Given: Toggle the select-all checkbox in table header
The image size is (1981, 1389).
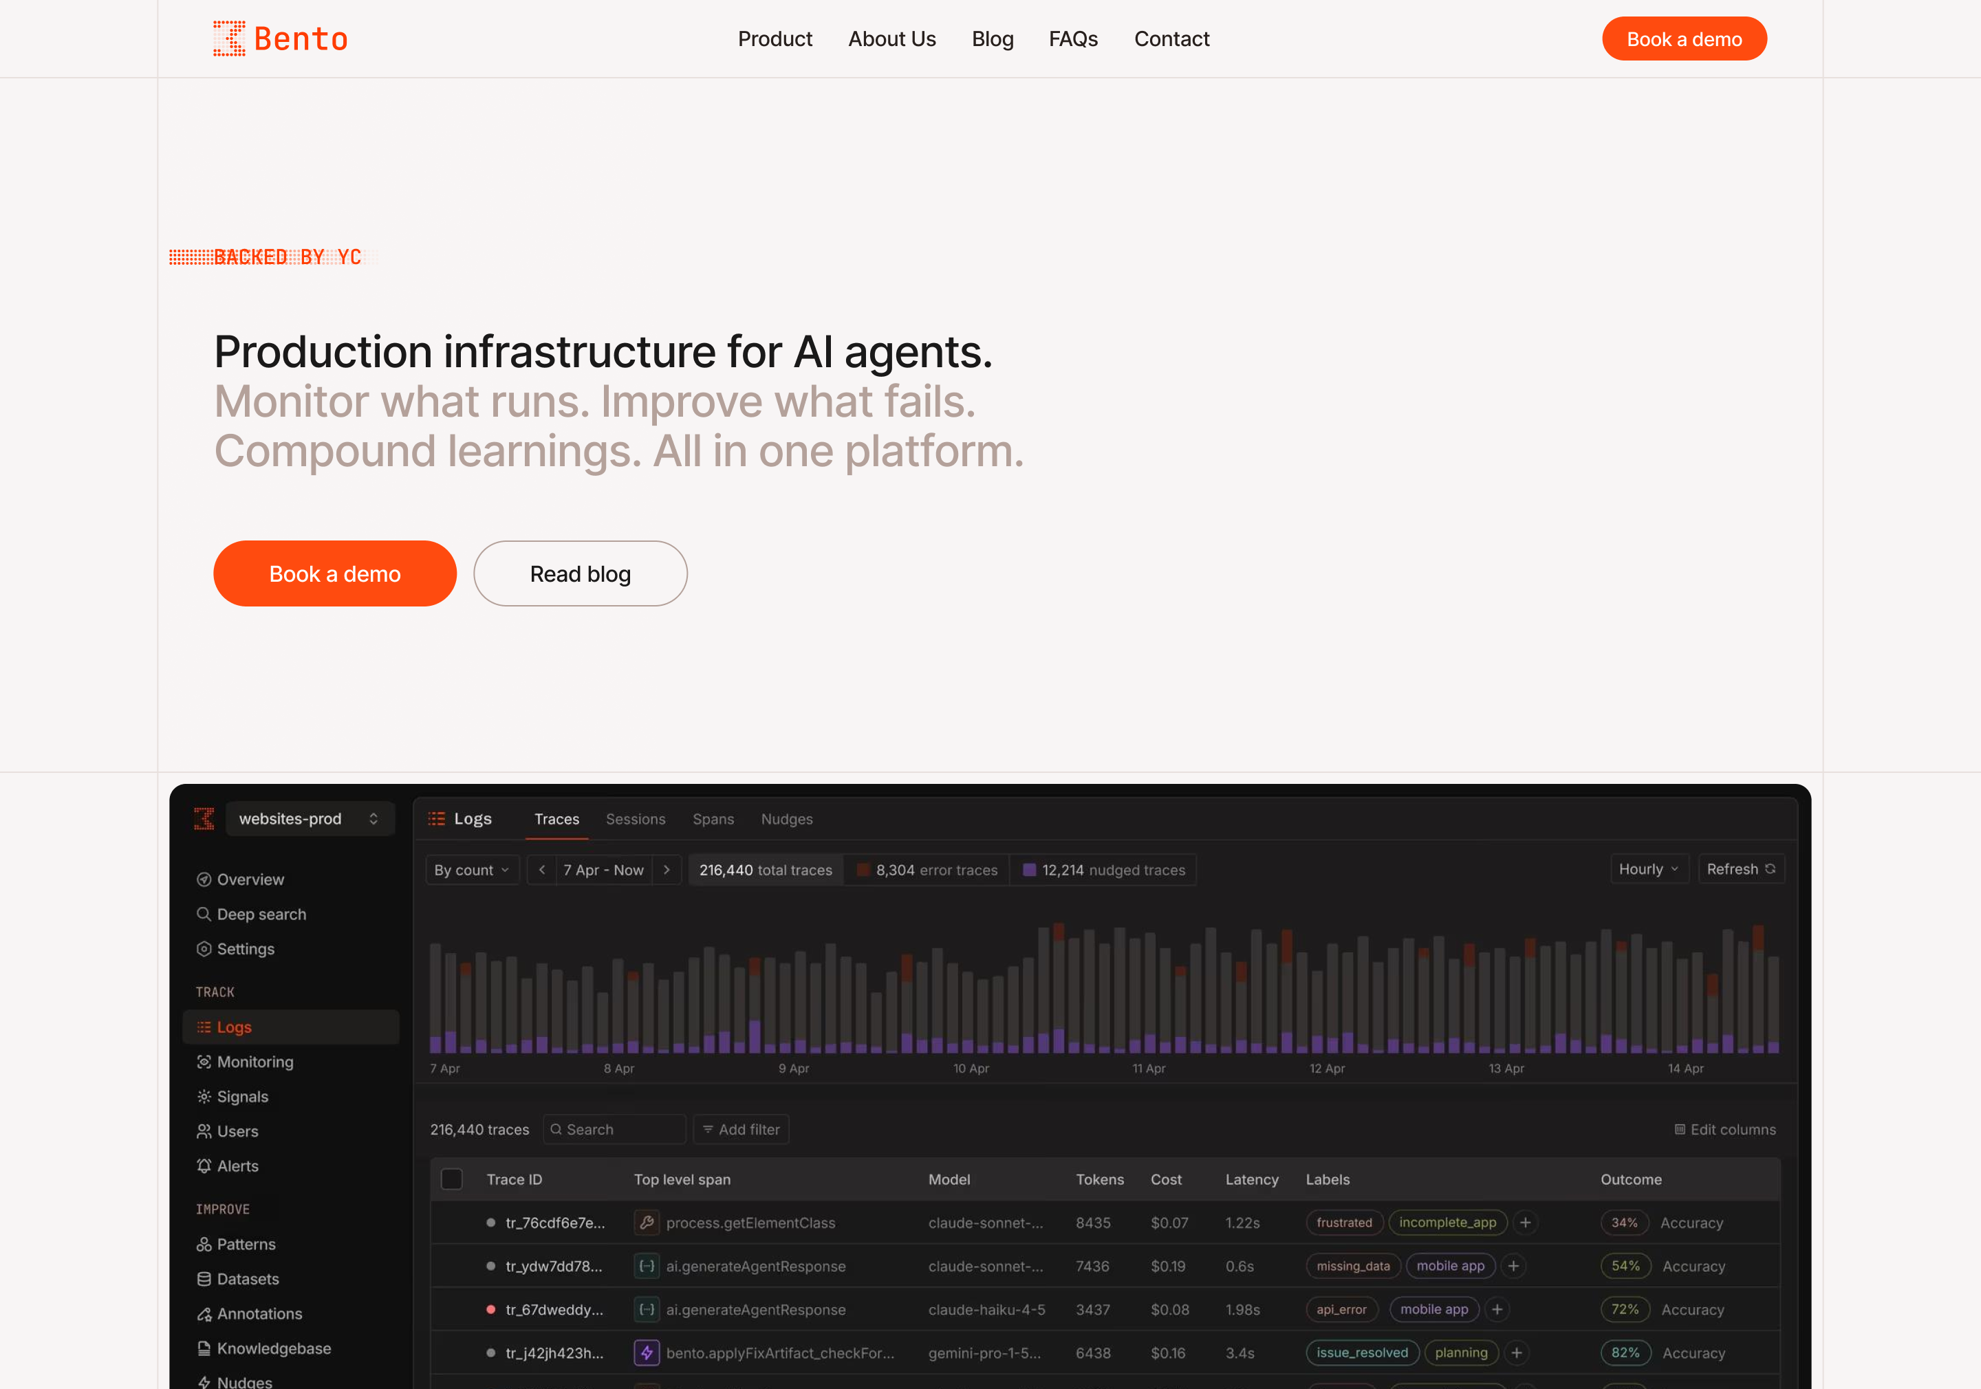Looking at the screenshot, I should pos(451,1179).
